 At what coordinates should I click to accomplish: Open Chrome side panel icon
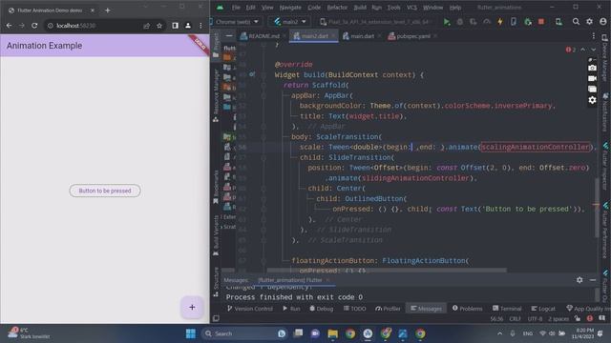point(175,26)
